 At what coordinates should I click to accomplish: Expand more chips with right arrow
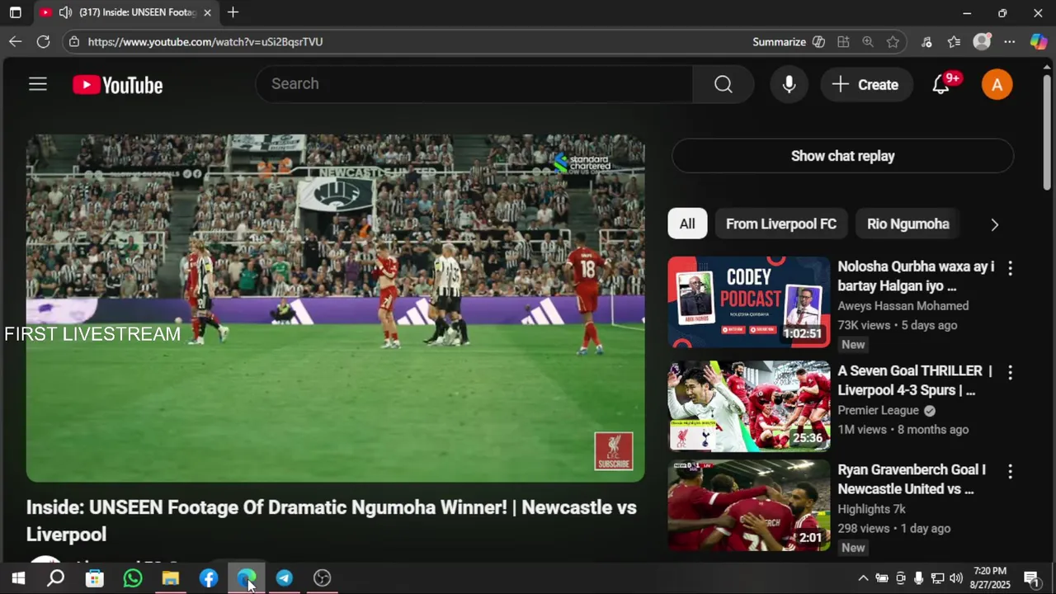click(994, 224)
